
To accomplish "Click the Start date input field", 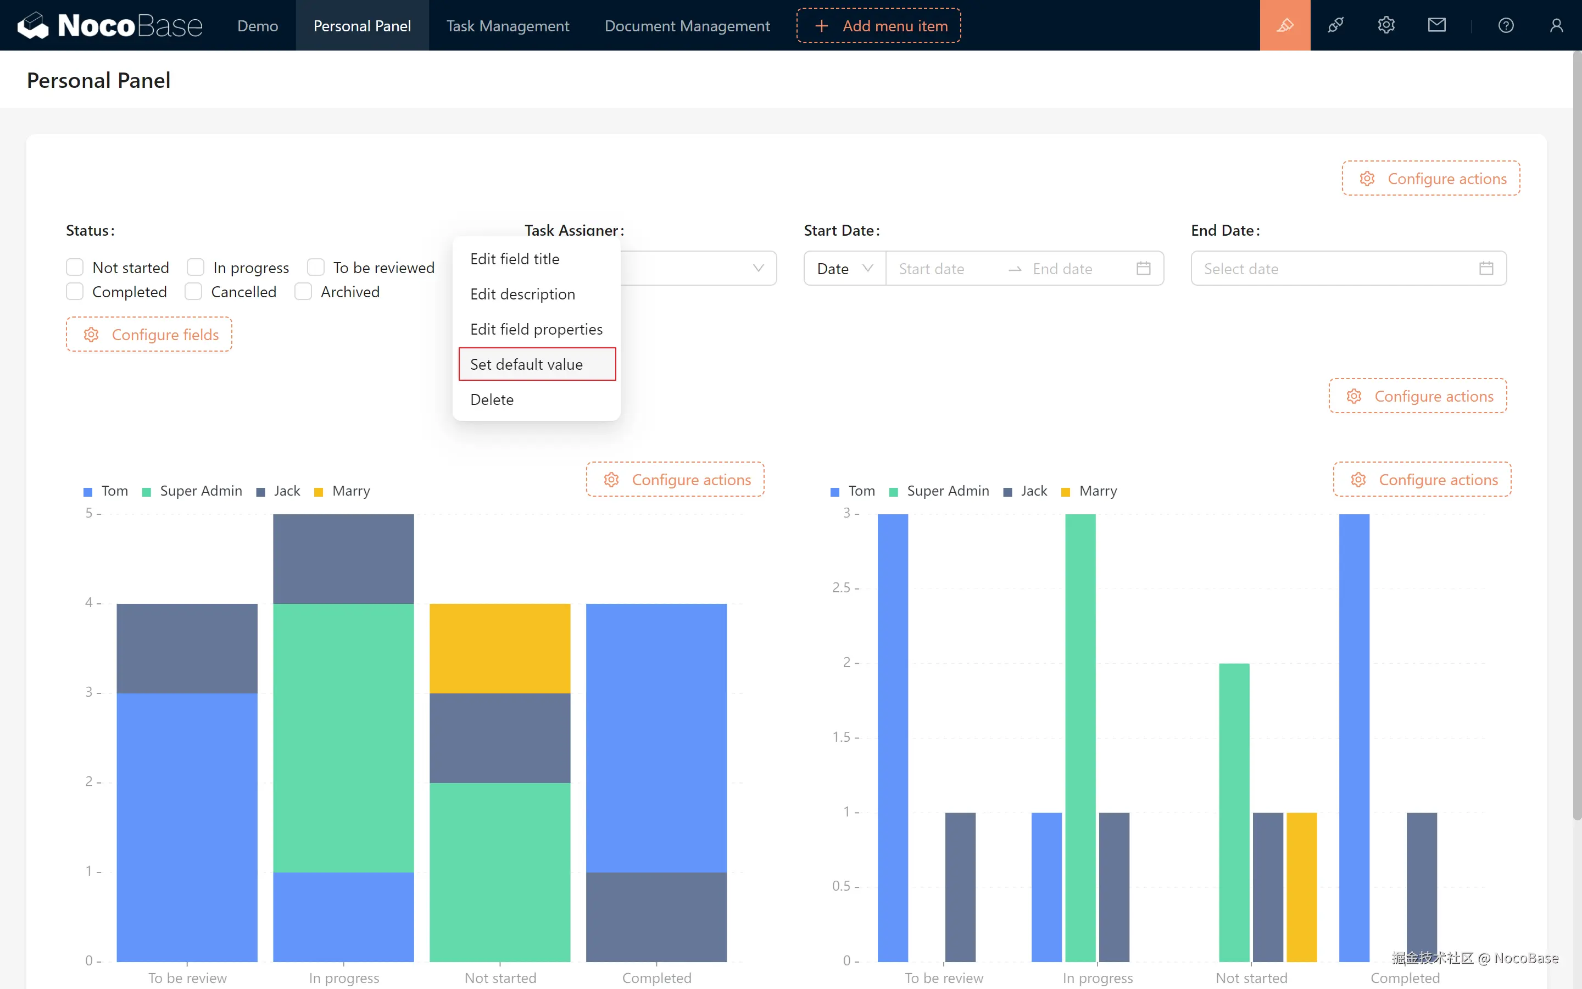I will click(946, 269).
